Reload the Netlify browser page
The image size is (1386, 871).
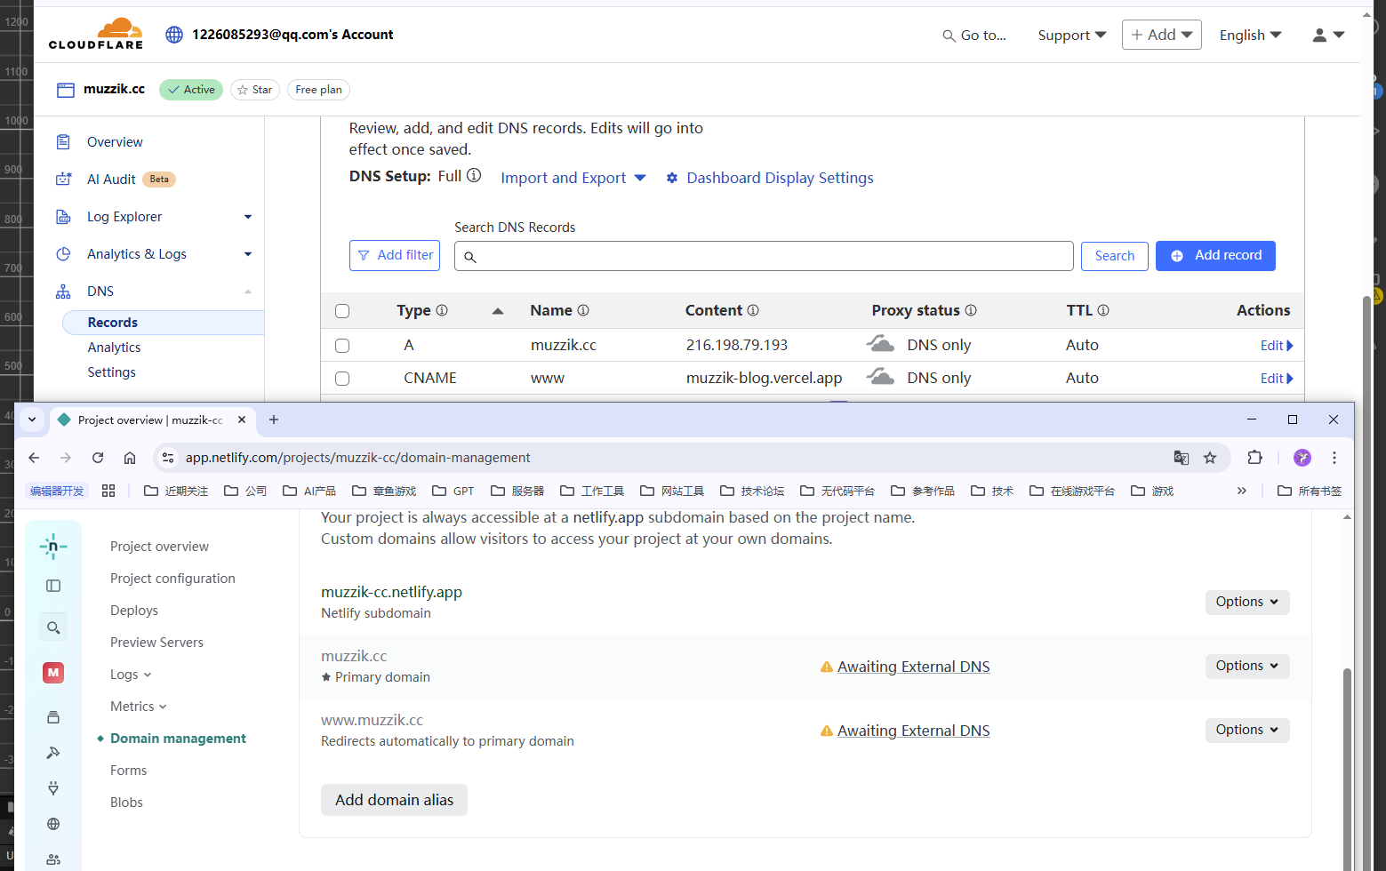click(x=98, y=458)
